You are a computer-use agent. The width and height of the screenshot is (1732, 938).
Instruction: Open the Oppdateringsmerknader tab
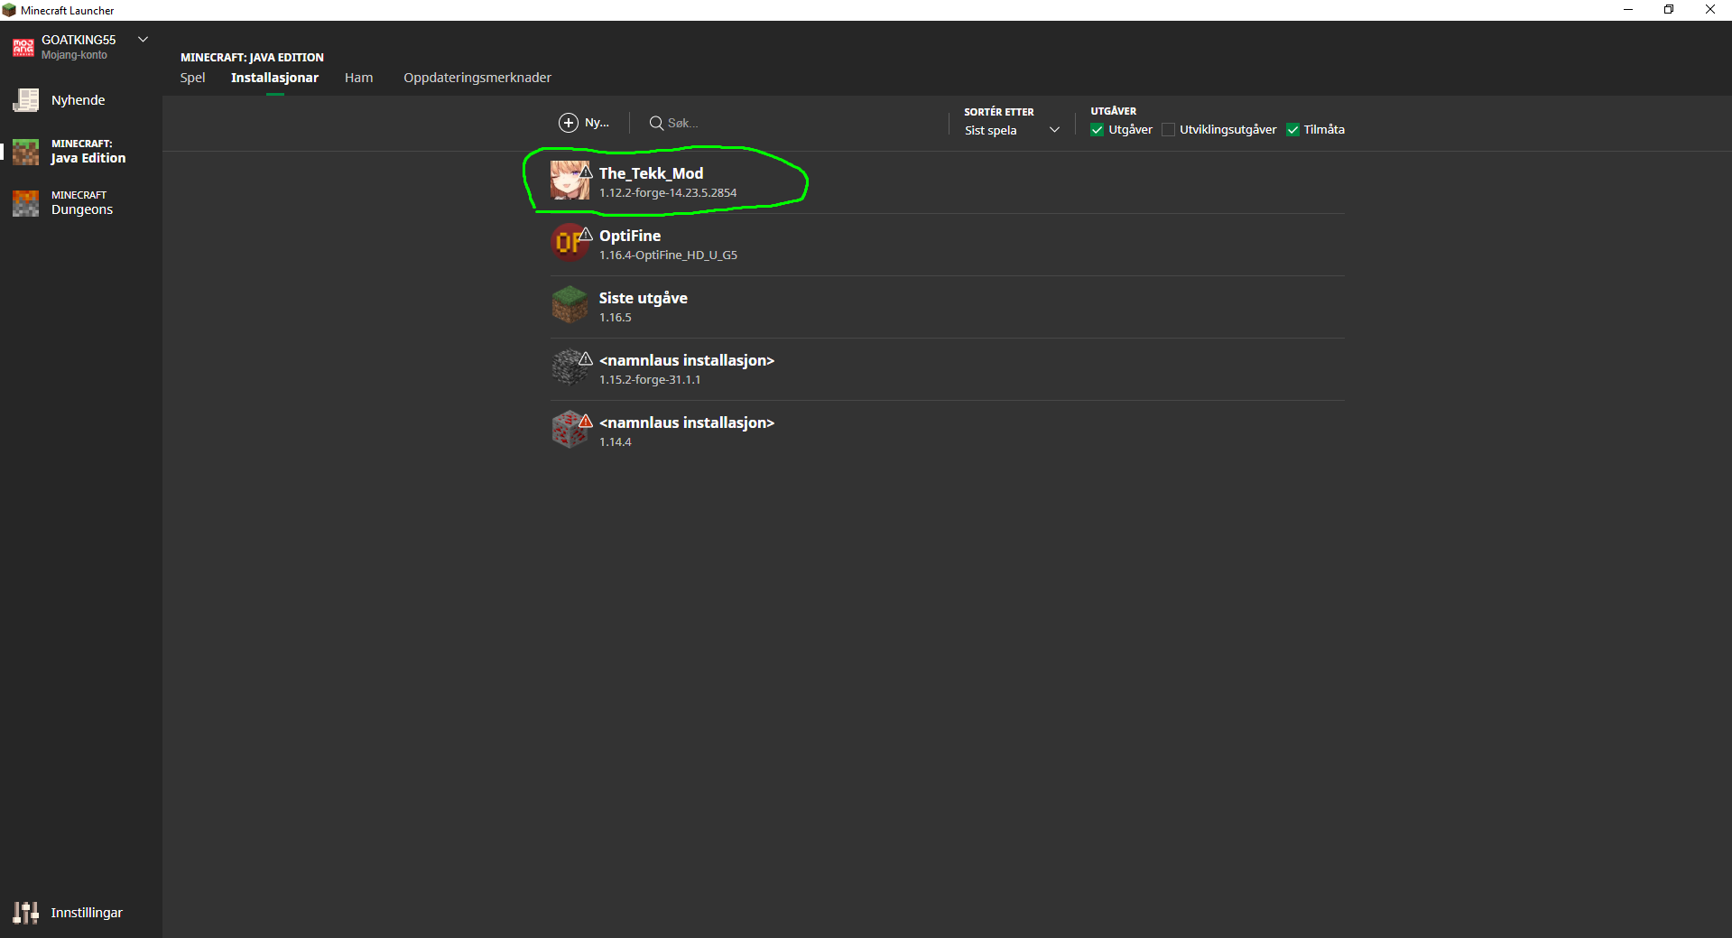click(477, 78)
